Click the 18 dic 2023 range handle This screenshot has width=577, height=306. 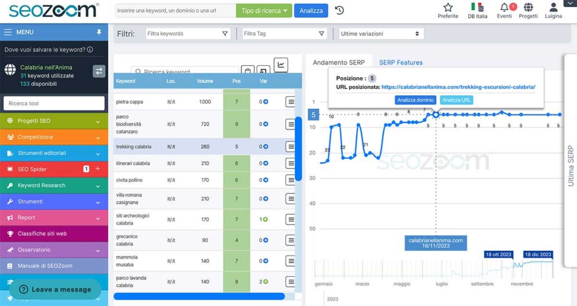point(538,255)
